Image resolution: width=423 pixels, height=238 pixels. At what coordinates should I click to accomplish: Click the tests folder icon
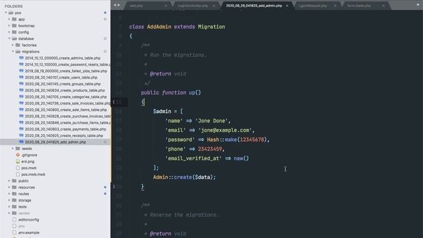click(x=15, y=207)
